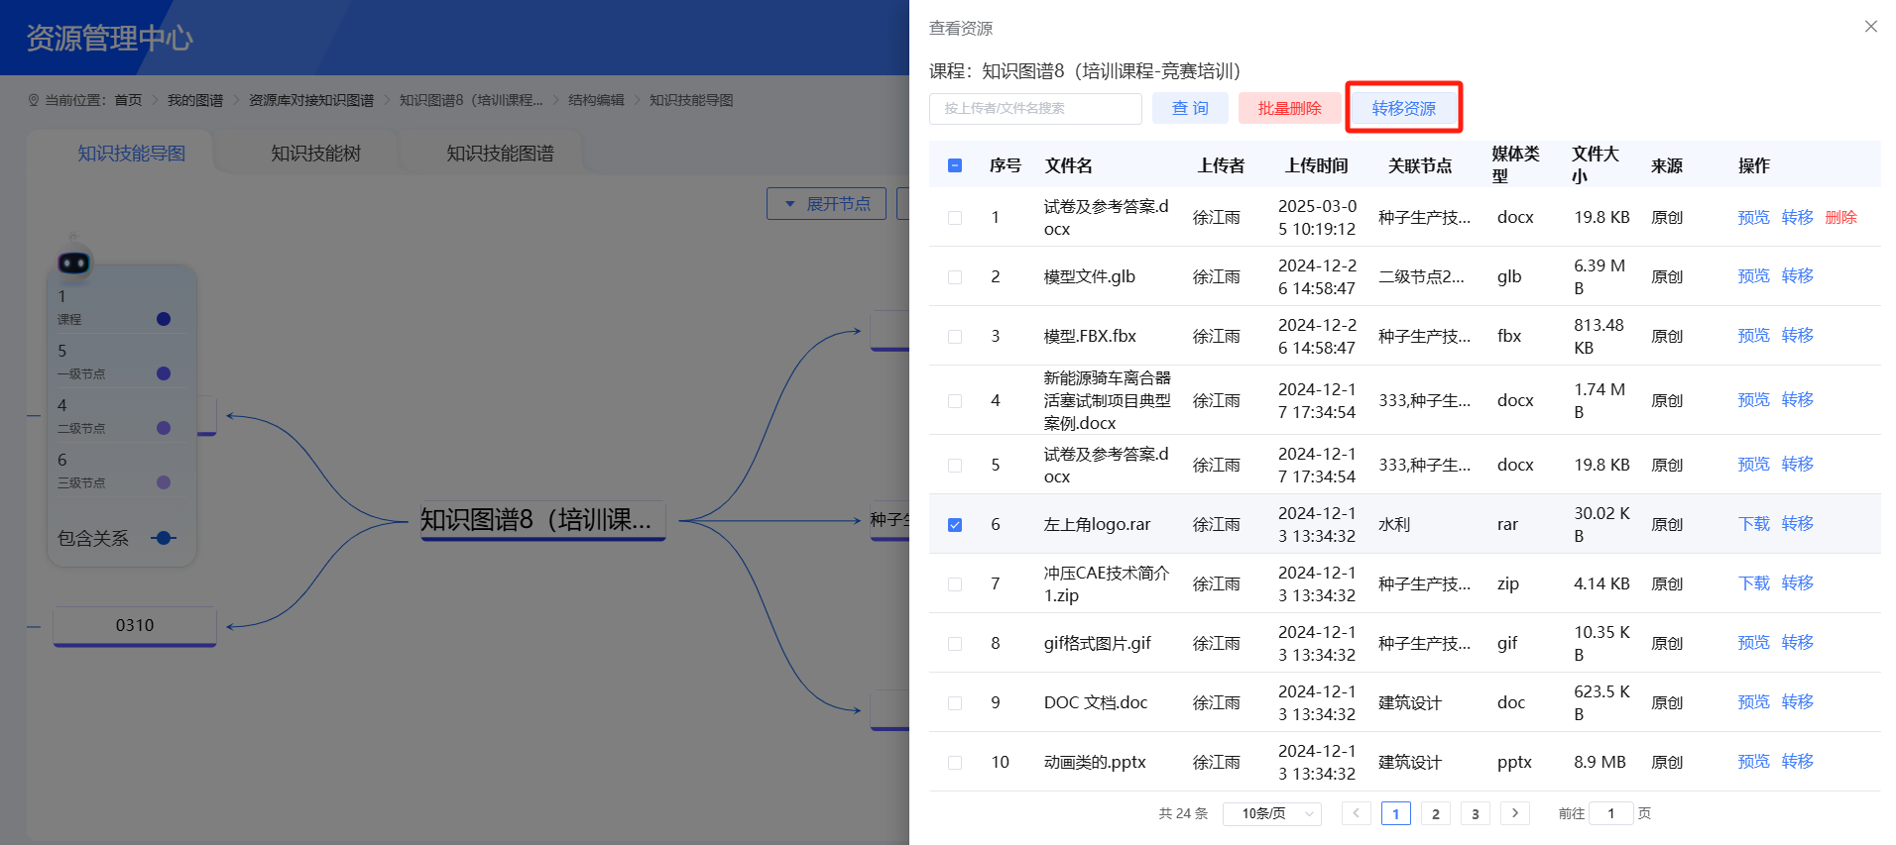
Task: Go to next page arrow in pagination
Action: point(1514,813)
